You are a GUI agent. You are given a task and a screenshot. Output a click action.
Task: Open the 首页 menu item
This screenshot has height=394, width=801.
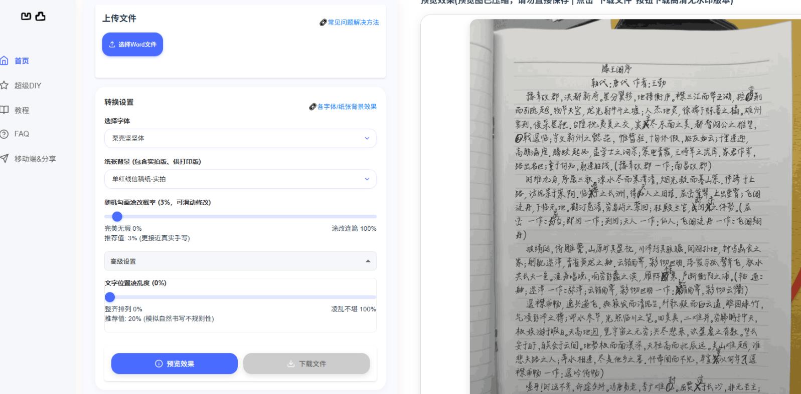pyautogui.click(x=22, y=61)
